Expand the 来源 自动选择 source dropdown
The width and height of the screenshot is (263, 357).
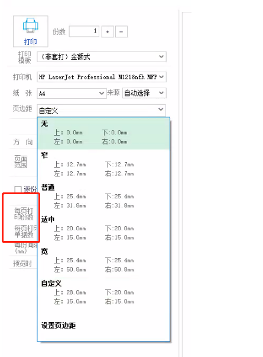click(x=144, y=93)
